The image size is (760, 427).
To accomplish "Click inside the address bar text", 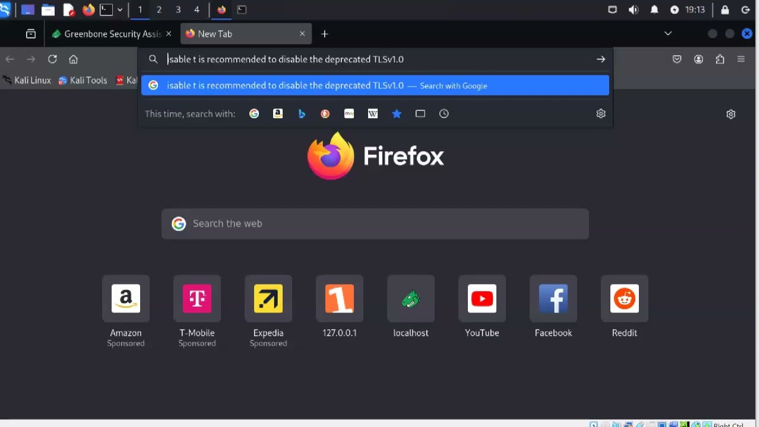I will [x=286, y=59].
